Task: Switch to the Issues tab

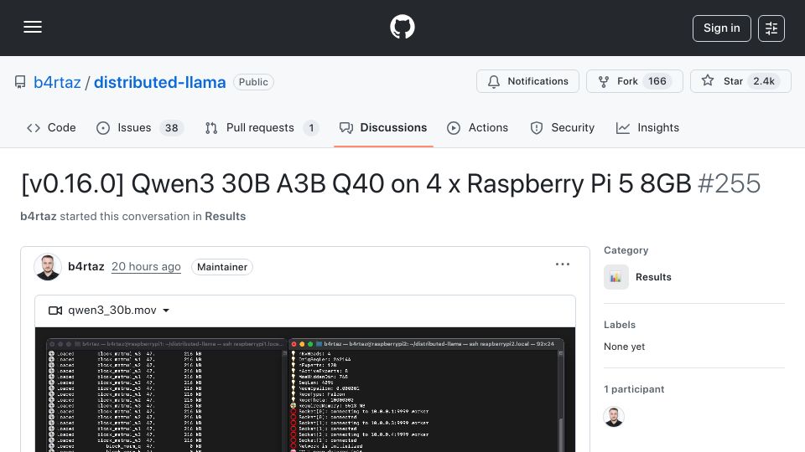Action: (x=140, y=127)
